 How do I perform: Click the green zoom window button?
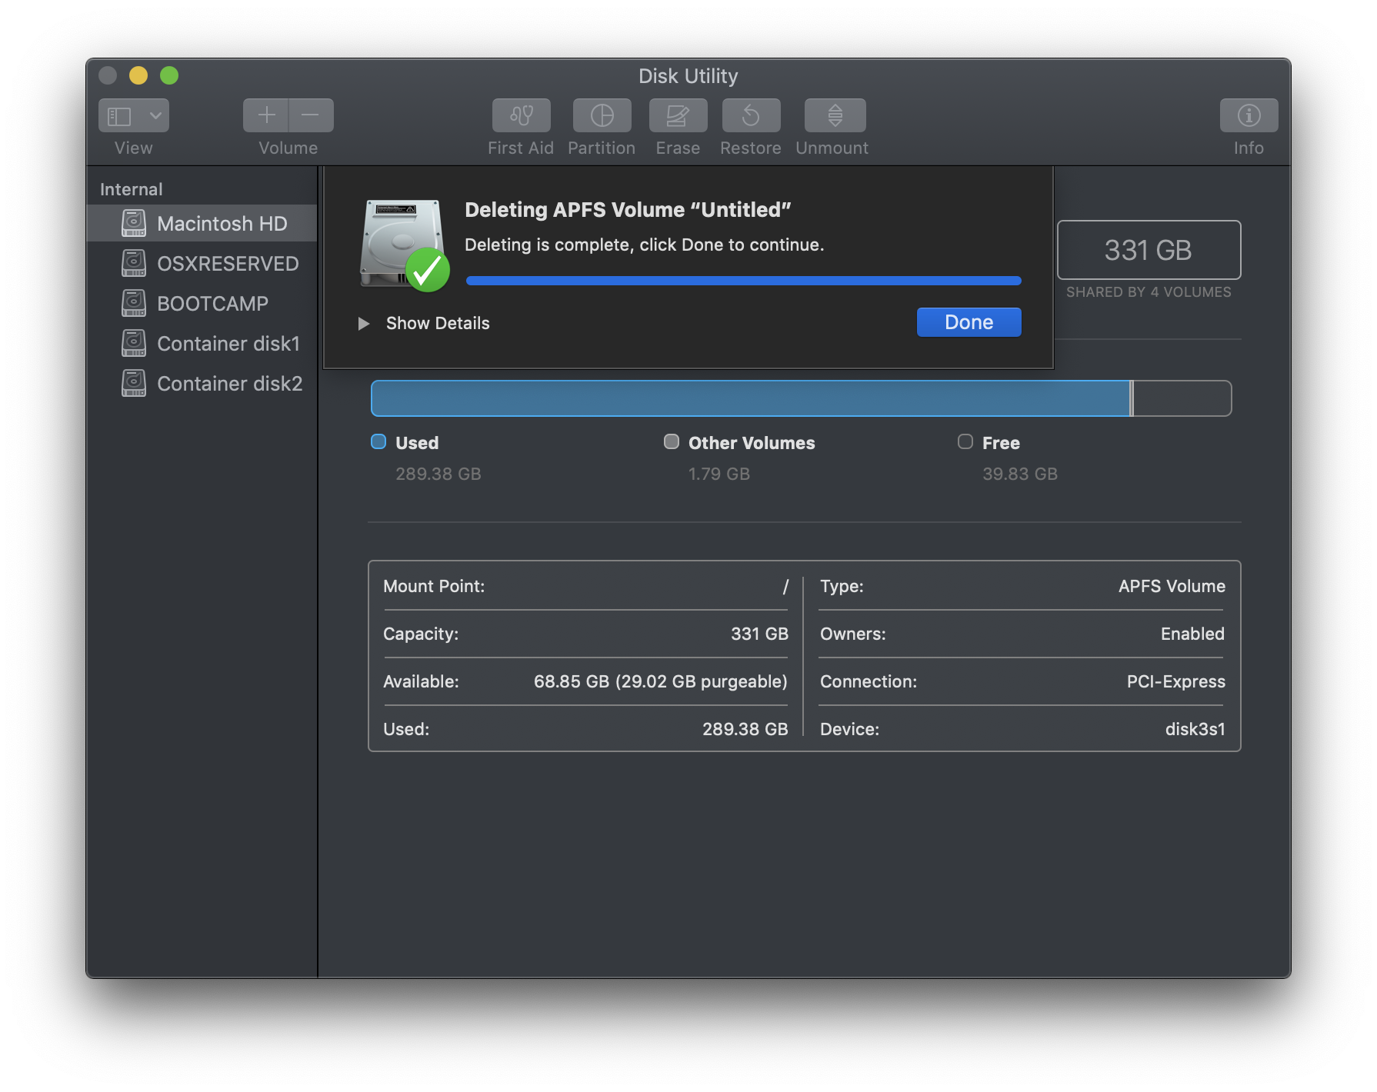point(169,75)
